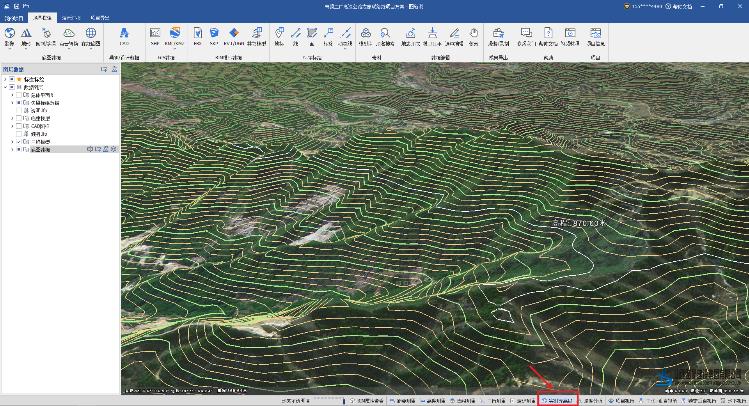
Task: Open the 项目导出 tab
Action: click(x=100, y=18)
